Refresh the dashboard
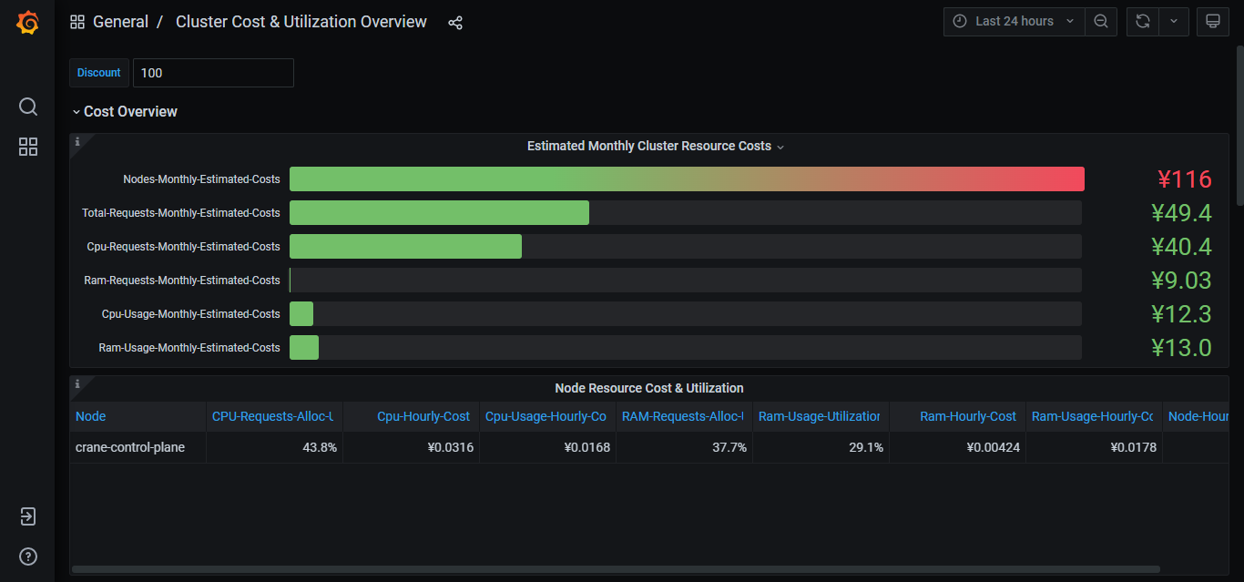The width and height of the screenshot is (1244, 582). (1143, 21)
